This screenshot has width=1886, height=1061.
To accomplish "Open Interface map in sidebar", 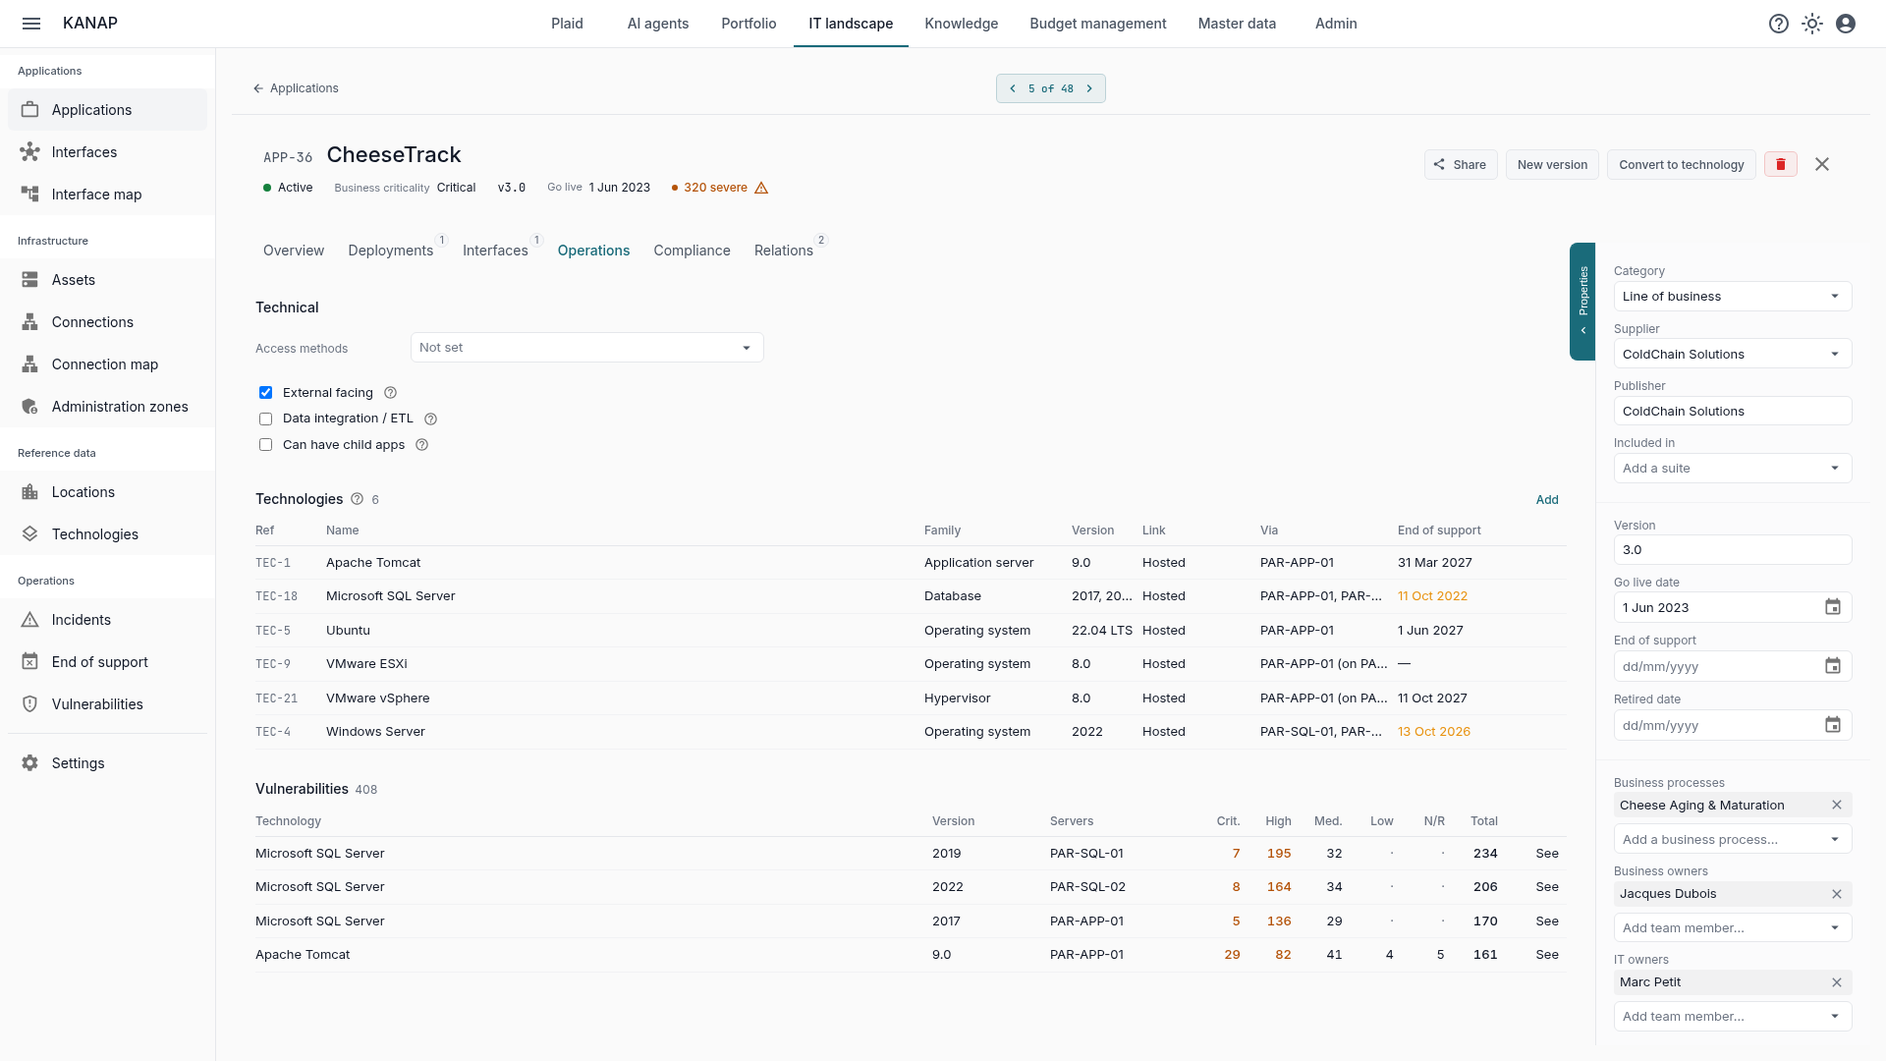I will (107, 195).
